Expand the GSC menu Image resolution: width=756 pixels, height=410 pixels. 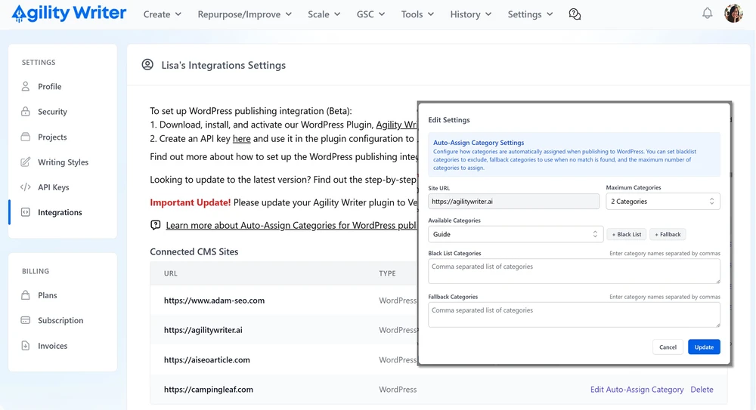tap(370, 14)
